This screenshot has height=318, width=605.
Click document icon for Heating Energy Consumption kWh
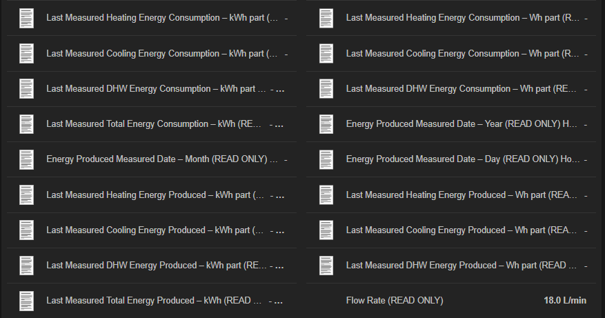click(x=26, y=18)
